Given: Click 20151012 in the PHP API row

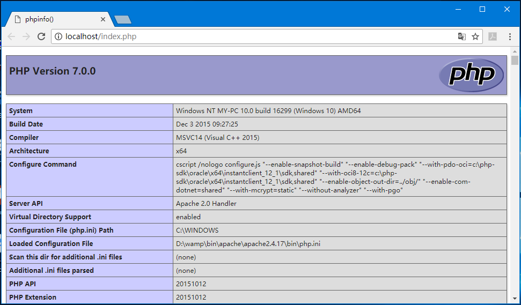Looking at the screenshot, I should click(191, 284).
